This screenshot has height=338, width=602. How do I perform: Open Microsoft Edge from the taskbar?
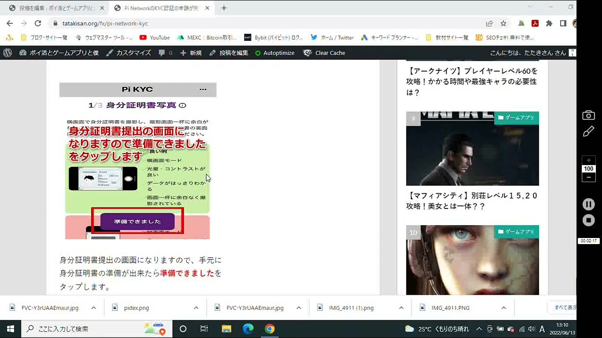coord(248,329)
